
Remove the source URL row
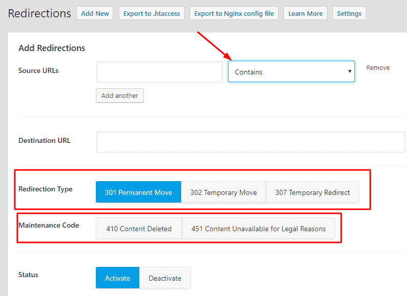click(377, 68)
